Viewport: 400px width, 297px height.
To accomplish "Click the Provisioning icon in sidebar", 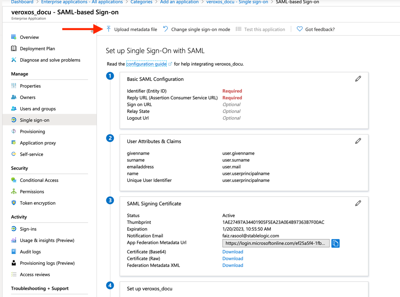I will coord(14,131).
